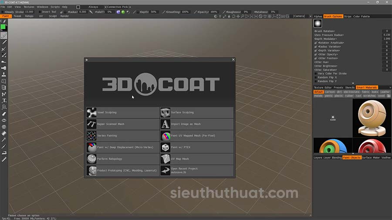Click the Product Prototyping head icon
The height and width of the screenshot is (220, 392).
point(91,170)
